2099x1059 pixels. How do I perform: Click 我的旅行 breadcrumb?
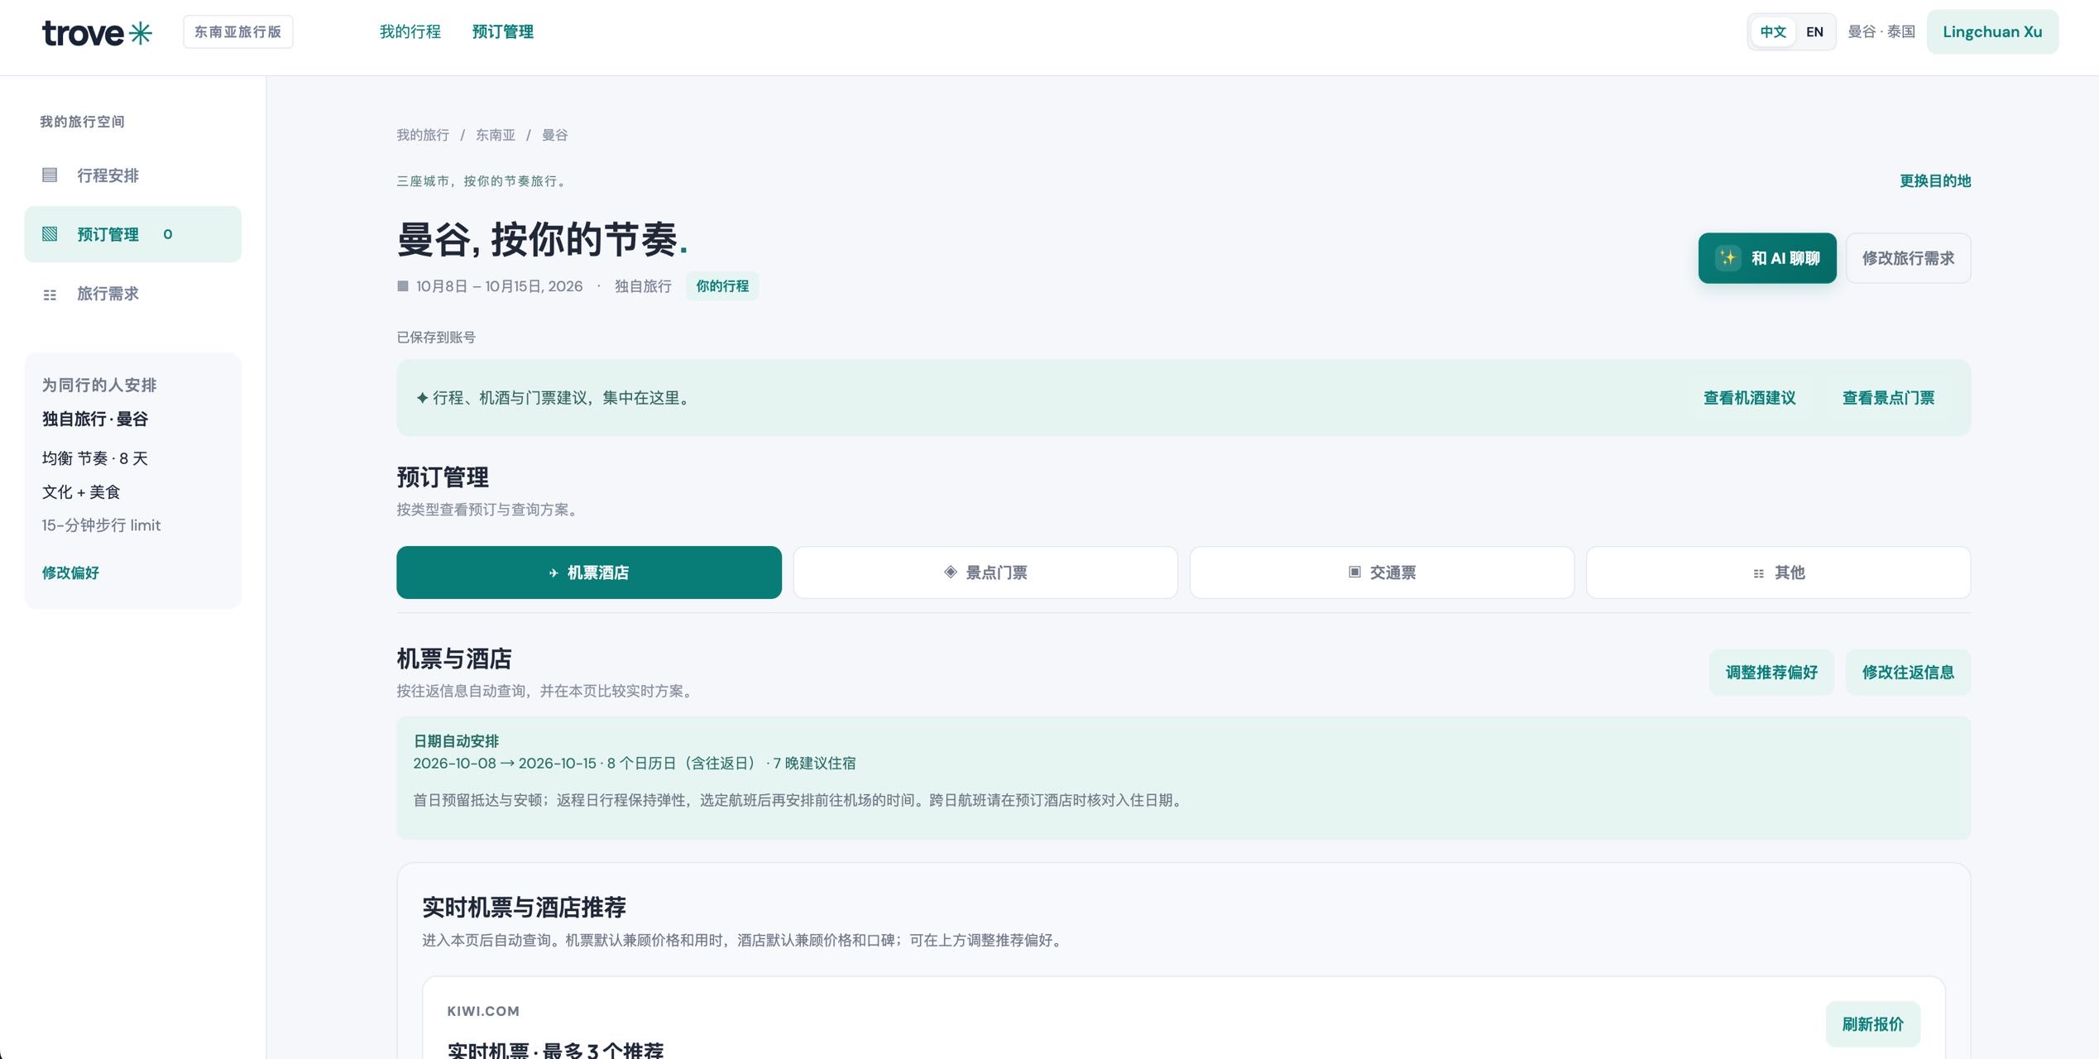tap(423, 135)
